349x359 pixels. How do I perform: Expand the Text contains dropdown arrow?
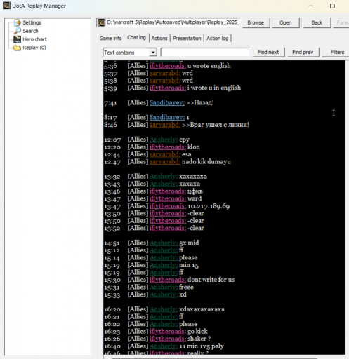click(x=153, y=53)
